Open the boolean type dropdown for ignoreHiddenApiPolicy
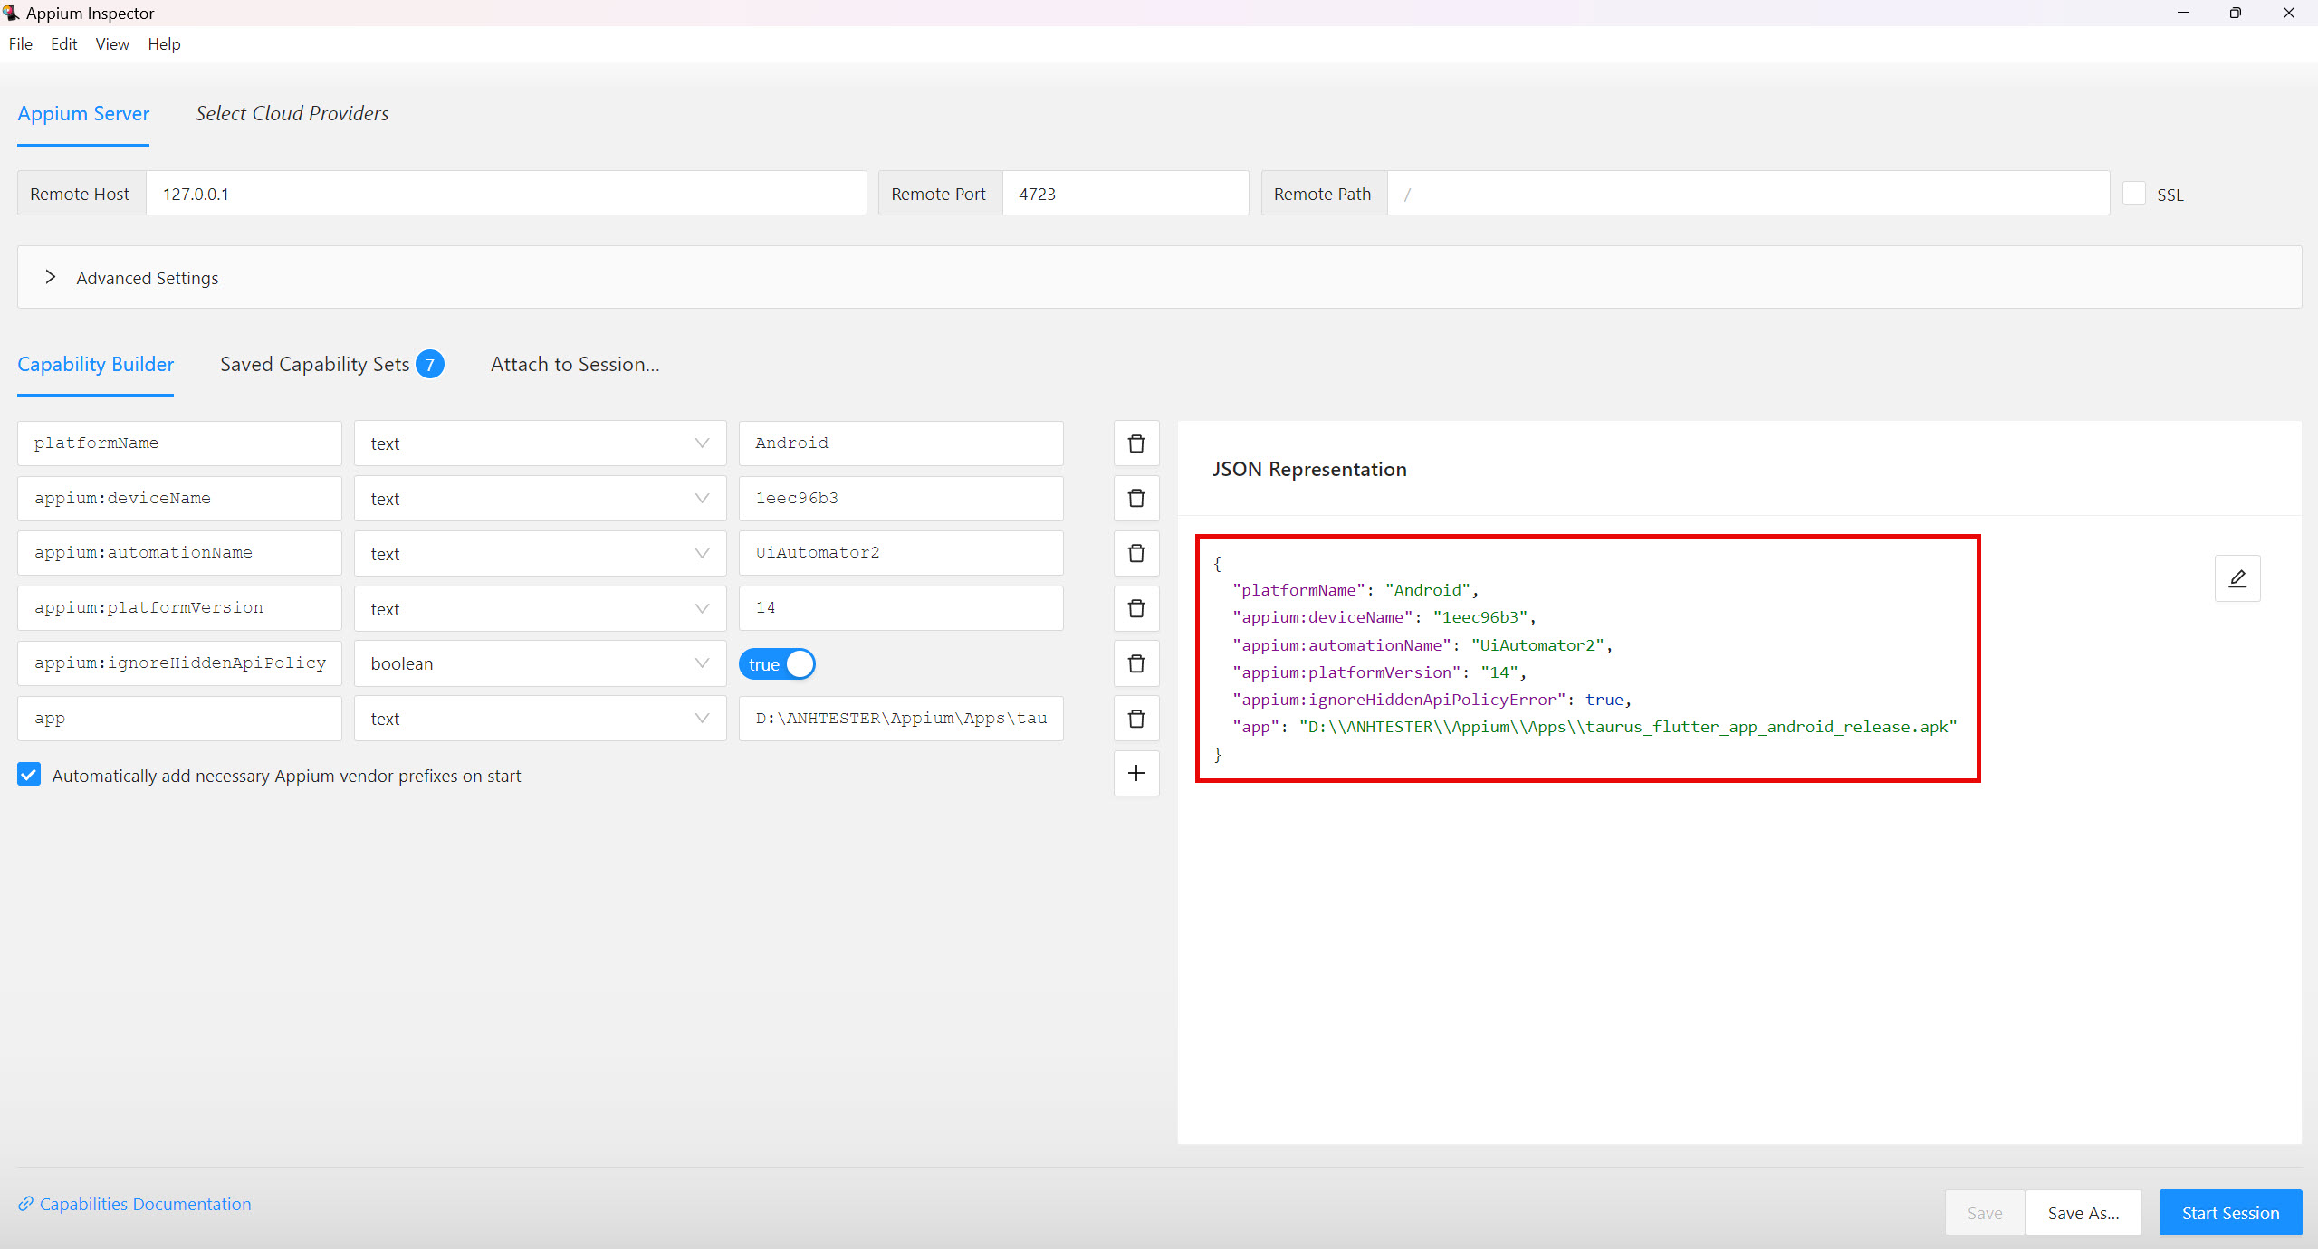The width and height of the screenshot is (2318, 1249). 540,663
